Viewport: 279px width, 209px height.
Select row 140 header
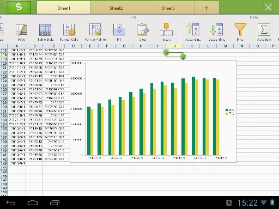4,150
